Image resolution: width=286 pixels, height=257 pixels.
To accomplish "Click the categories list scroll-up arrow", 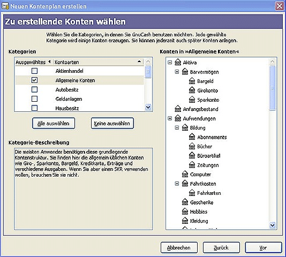I will (x=148, y=62).
